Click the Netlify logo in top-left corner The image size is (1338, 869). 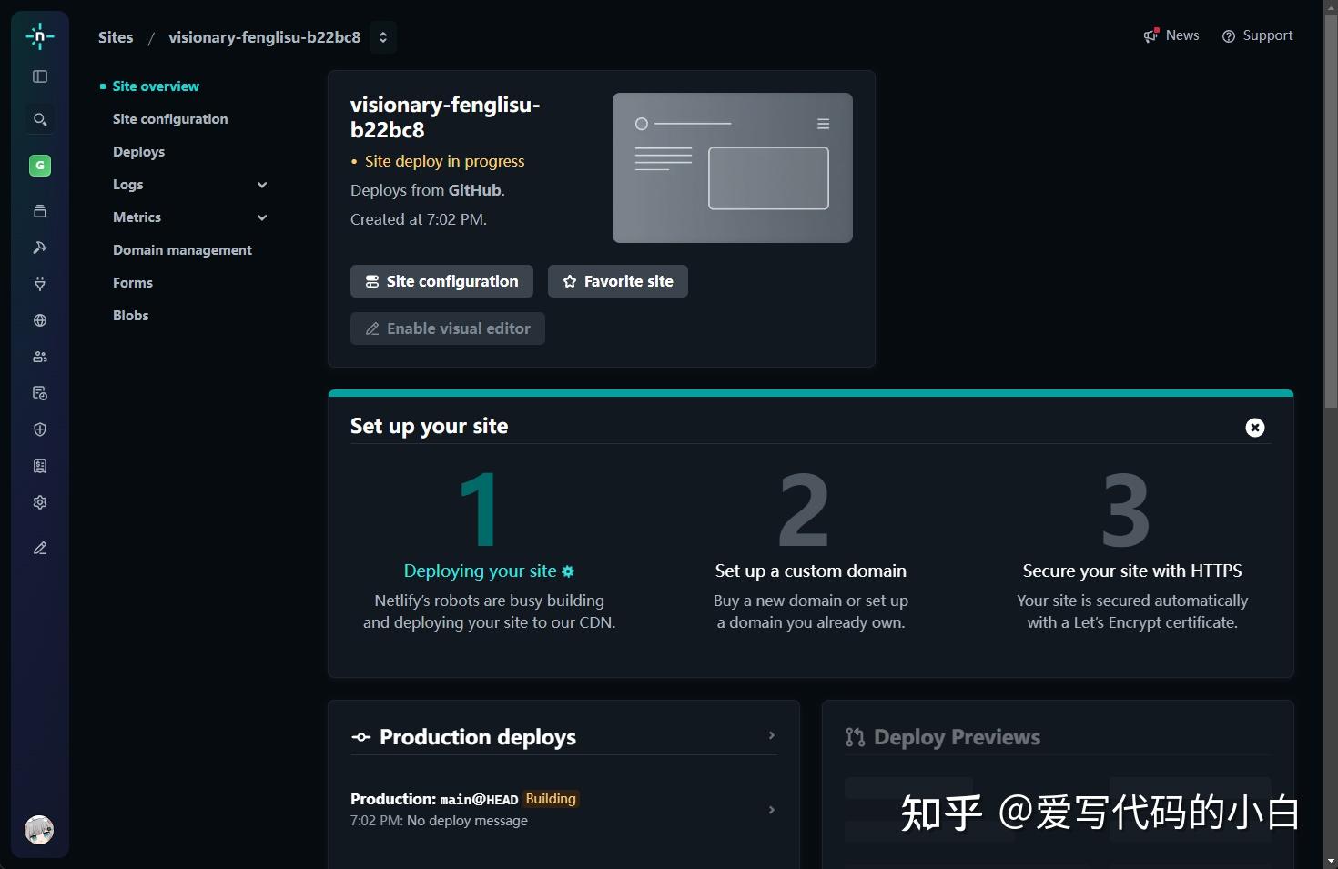tap(39, 36)
